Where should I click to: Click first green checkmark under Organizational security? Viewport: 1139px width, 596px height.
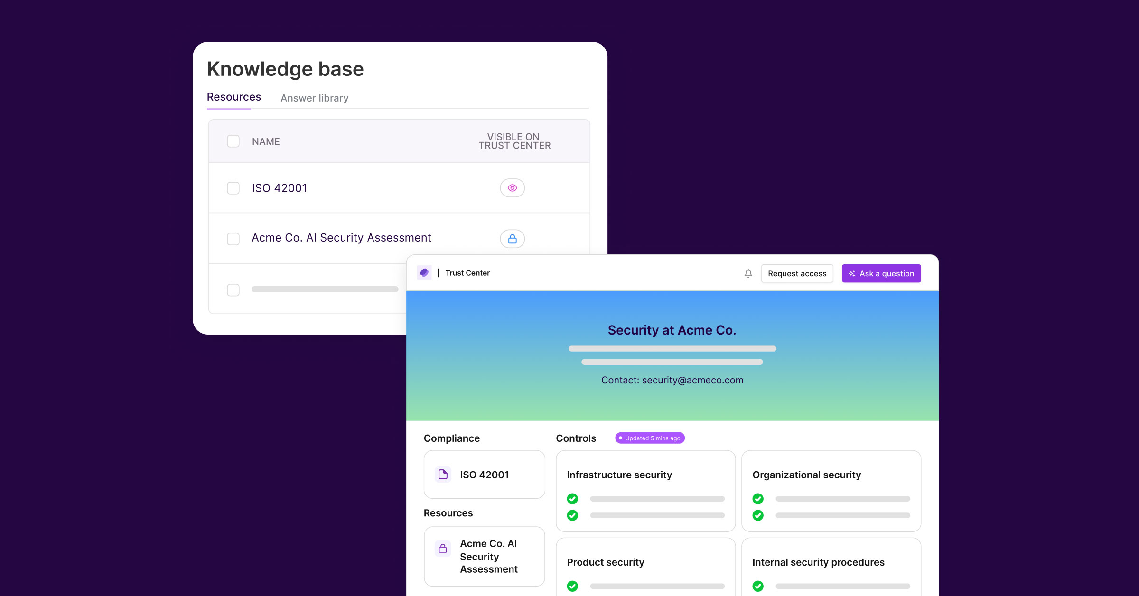coord(758,499)
